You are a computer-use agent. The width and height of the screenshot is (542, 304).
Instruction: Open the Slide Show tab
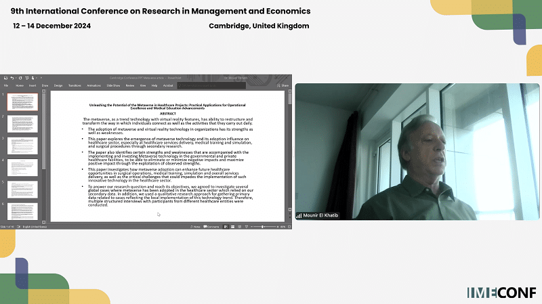[112, 86]
